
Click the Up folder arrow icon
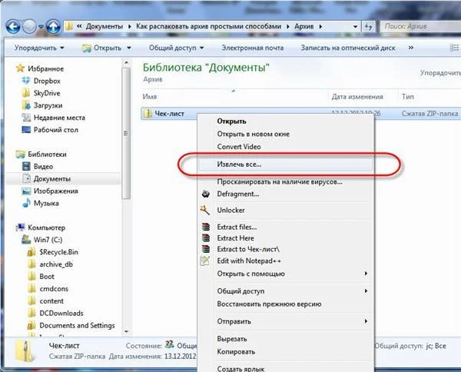(53, 27)
